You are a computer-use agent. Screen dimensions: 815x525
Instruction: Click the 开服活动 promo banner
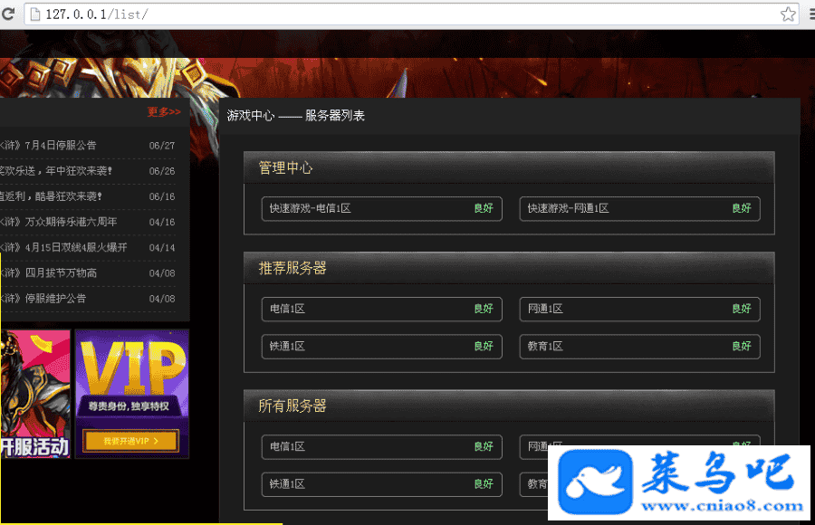pos(34,394)
